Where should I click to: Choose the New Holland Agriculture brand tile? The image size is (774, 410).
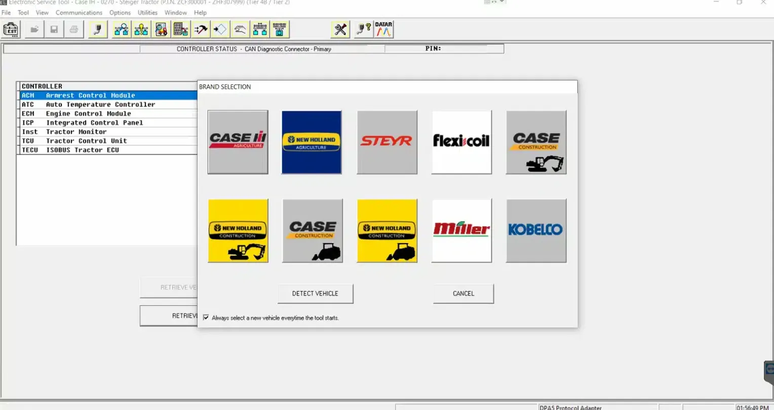tap(312, 142)
